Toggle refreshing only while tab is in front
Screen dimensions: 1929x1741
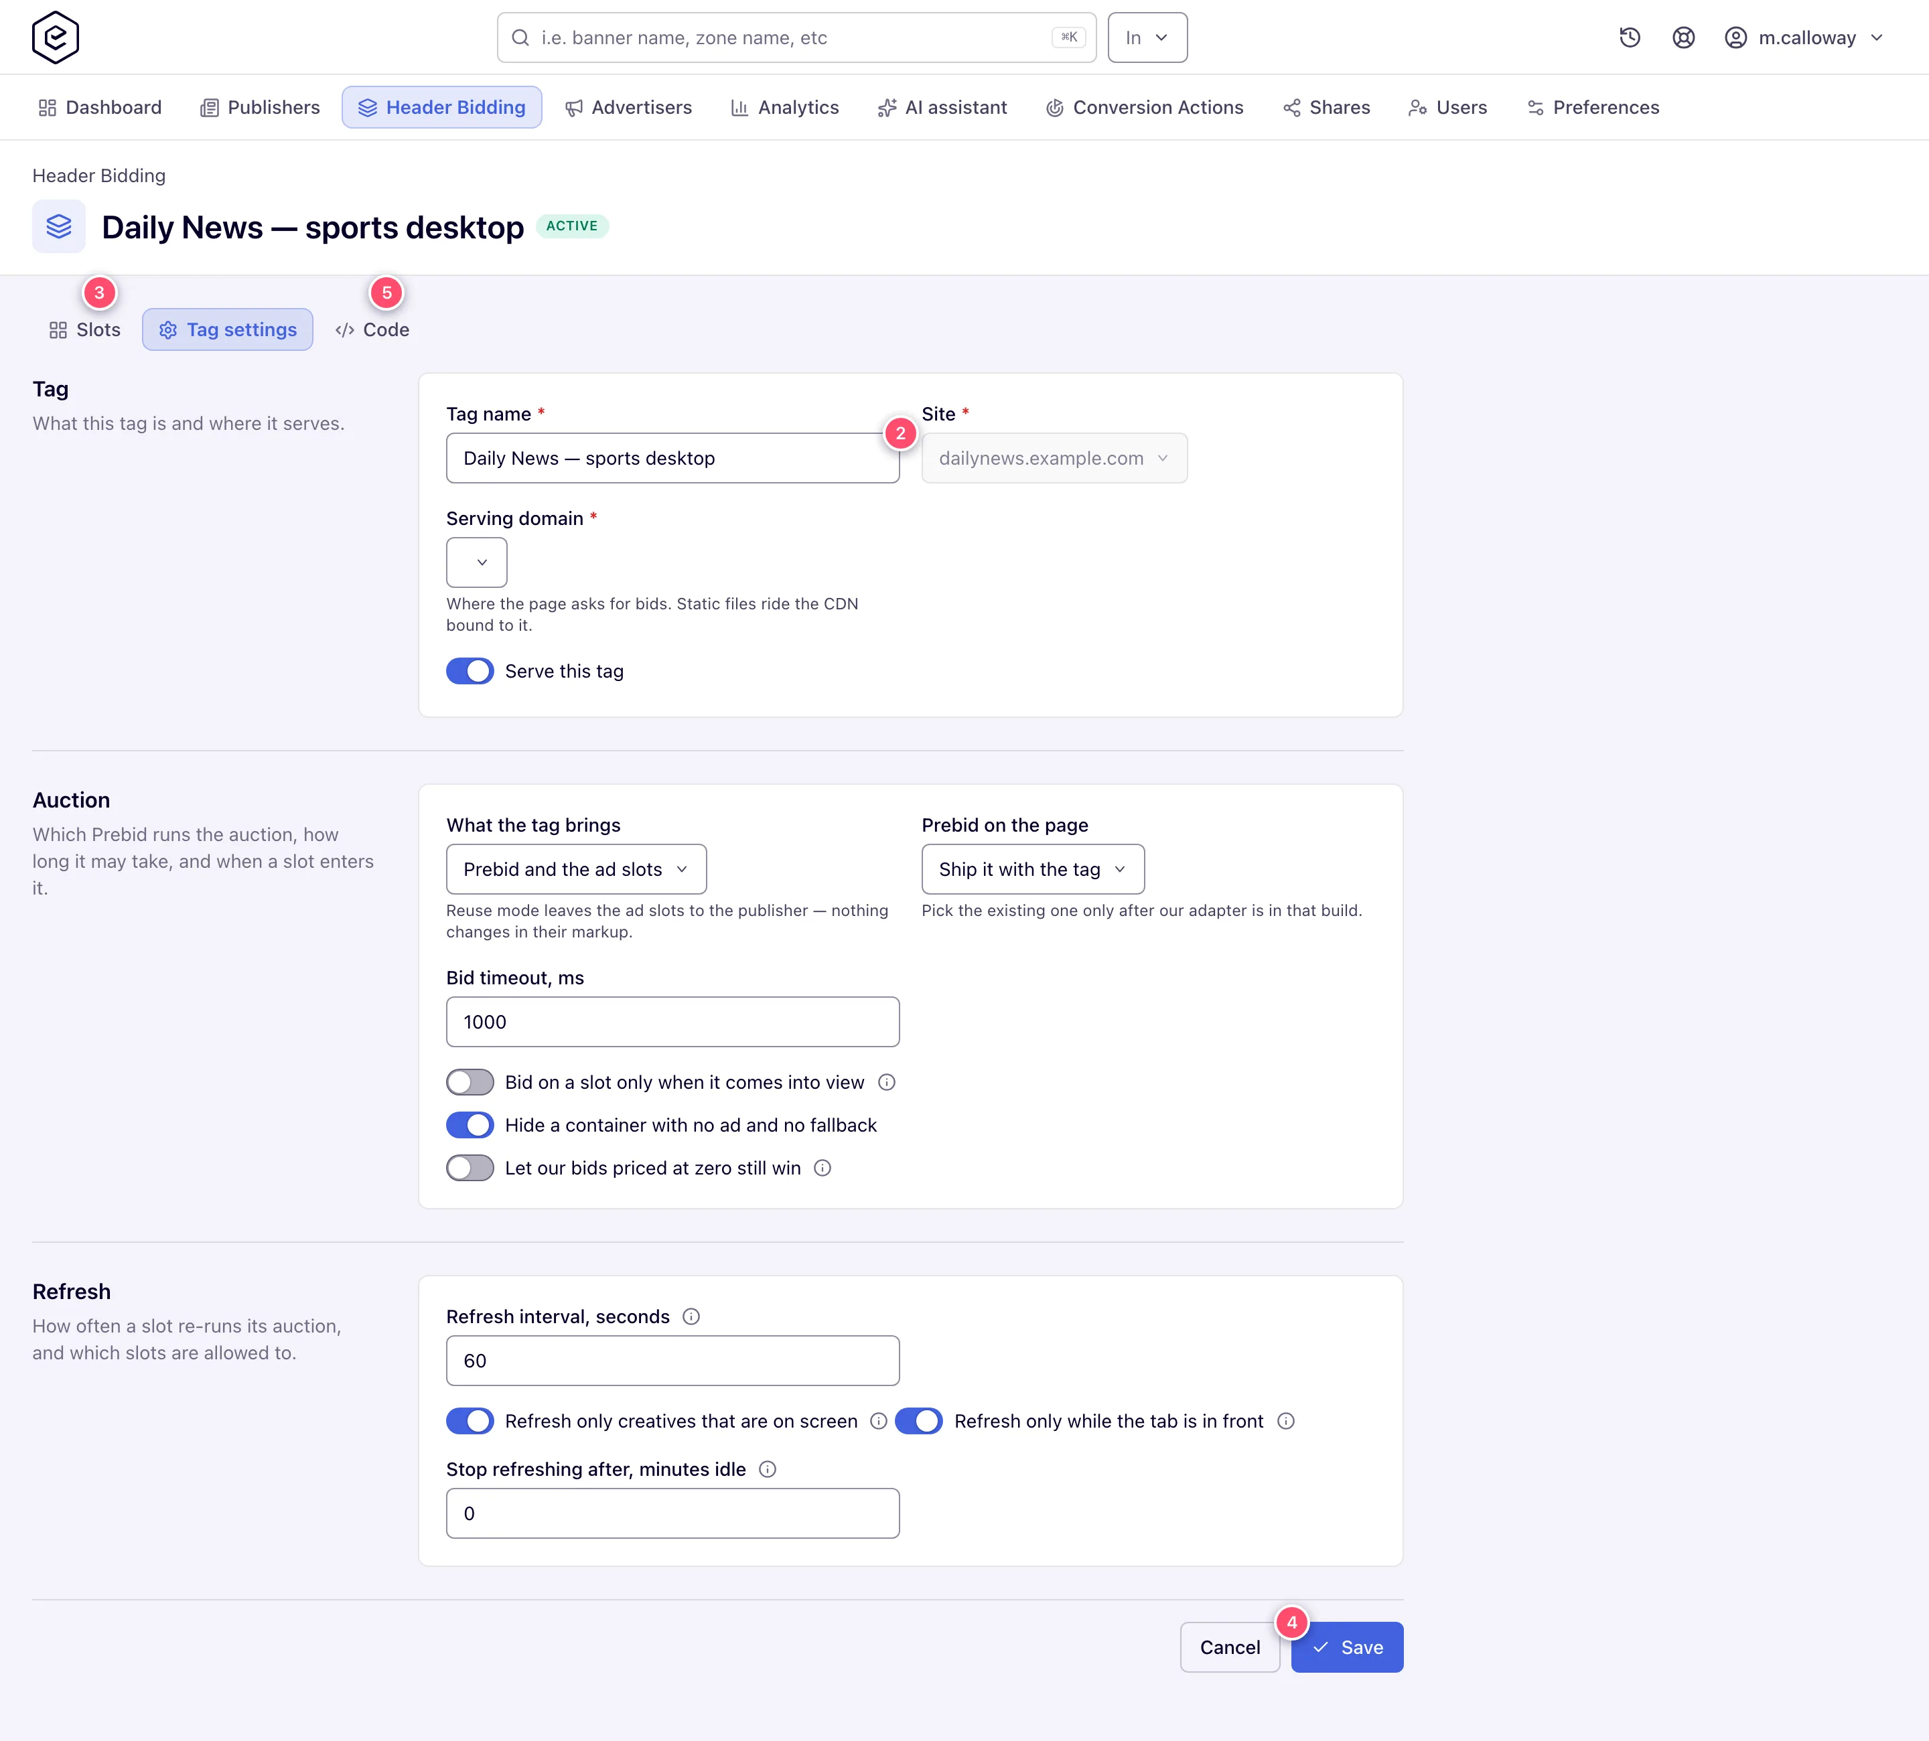coord(918,1420)
